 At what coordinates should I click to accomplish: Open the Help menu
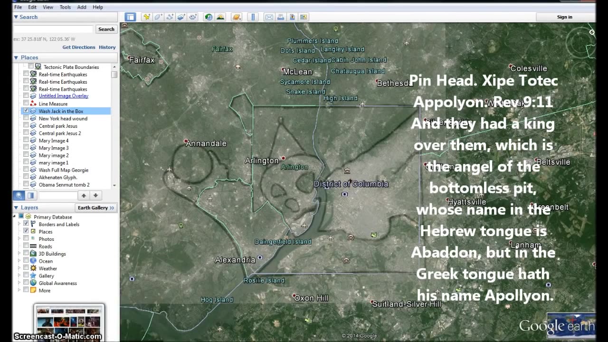pyautogui.click(x=98, y=7)
